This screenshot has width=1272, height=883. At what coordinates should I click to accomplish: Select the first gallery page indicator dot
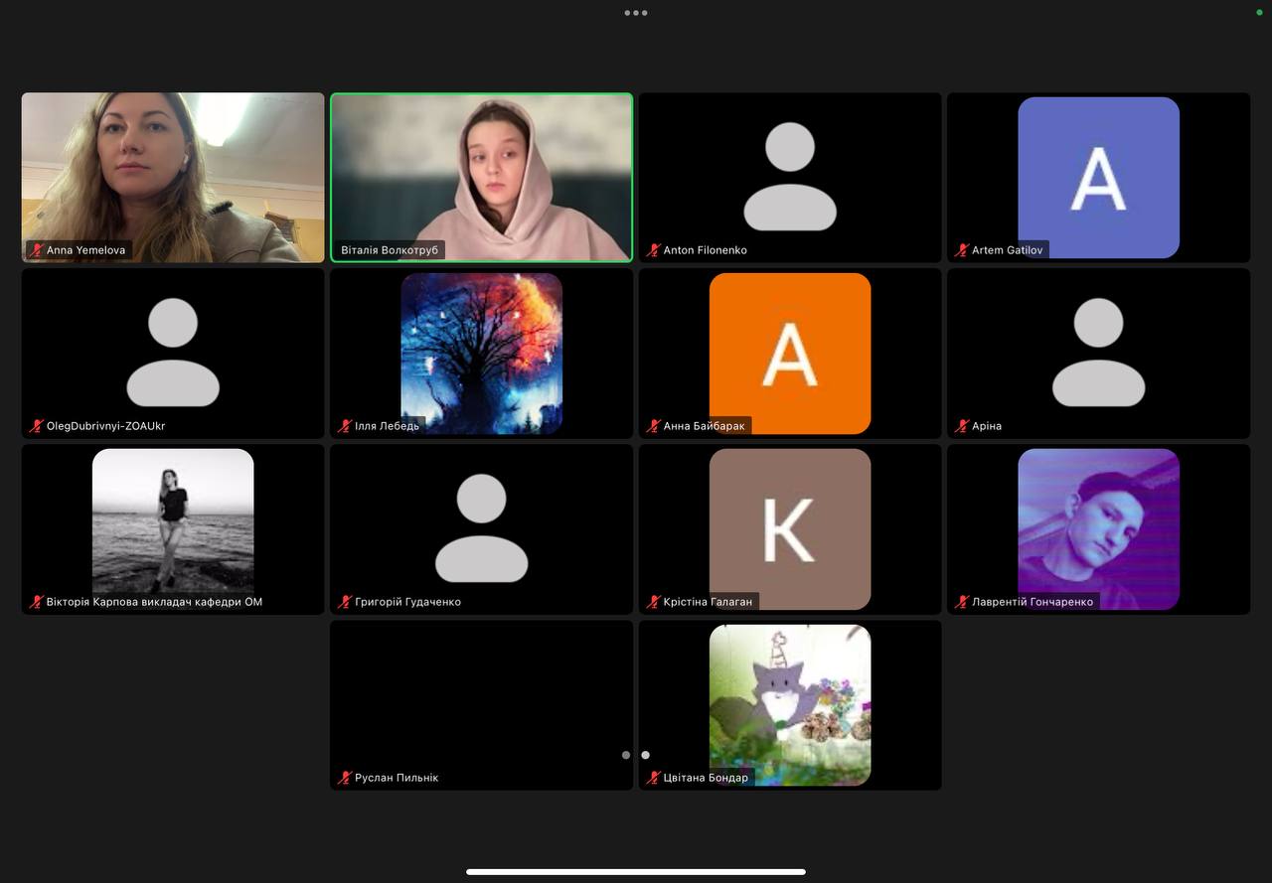click(626, 755)
